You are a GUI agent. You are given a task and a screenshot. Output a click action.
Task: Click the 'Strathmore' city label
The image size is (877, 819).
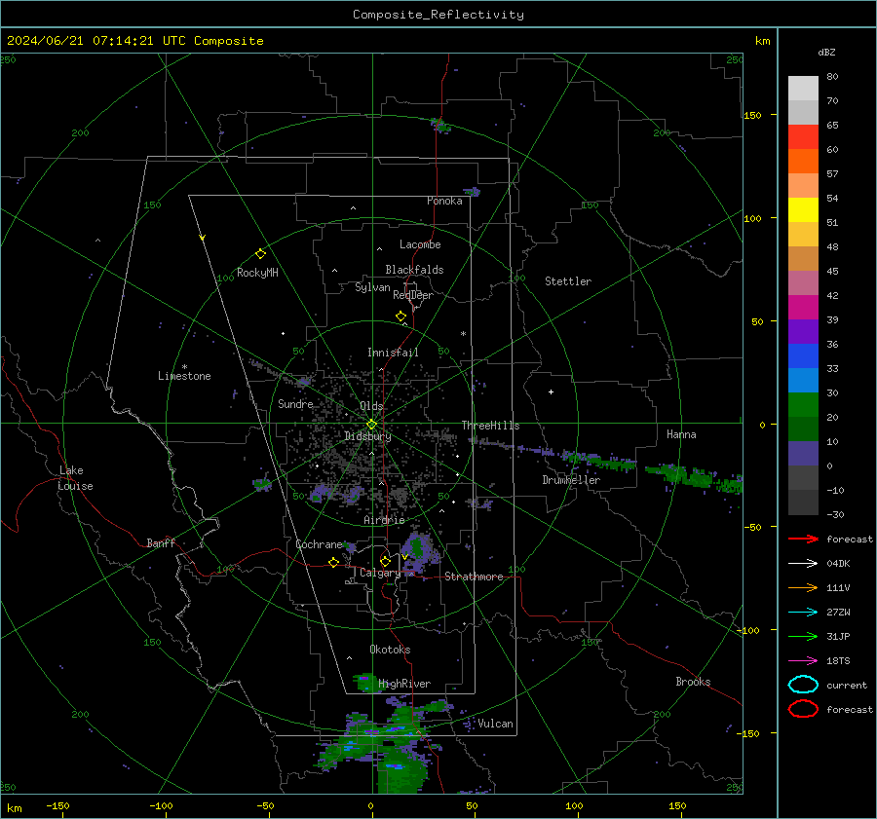474,577
